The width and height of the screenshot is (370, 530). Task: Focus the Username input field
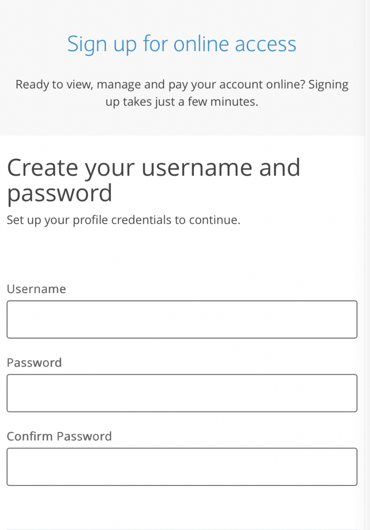(182, 320)
